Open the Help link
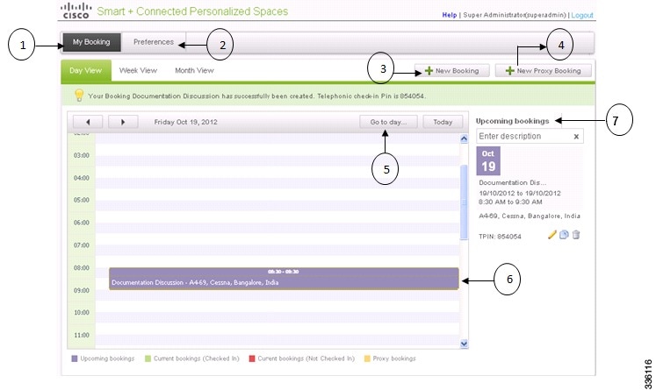 450,15
